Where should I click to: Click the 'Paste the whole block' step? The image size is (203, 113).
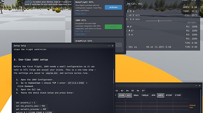[47, 93]
